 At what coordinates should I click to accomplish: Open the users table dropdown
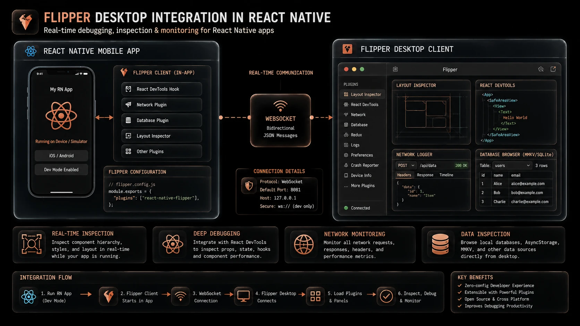[x=512, y=166]
